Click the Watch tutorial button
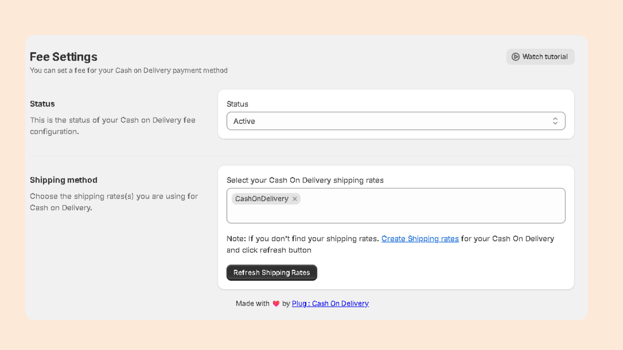 [540, 57]
